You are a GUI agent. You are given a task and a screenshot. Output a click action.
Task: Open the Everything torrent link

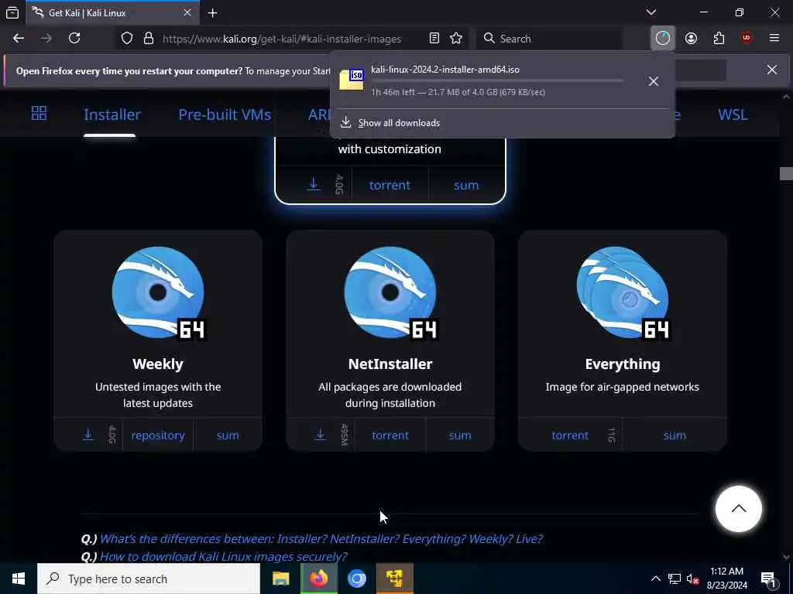[x=570, y=435]
